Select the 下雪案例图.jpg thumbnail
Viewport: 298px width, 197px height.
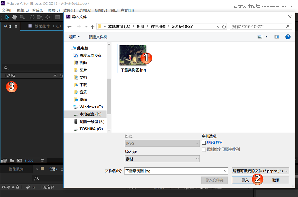pos(133,58)
